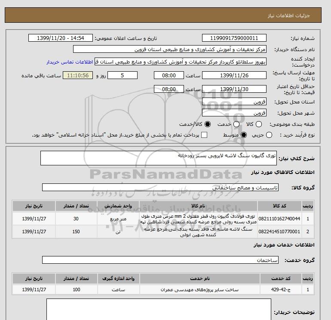Click quantity 100 in services table
Screen dimensions: 331x320
[76, 290]
